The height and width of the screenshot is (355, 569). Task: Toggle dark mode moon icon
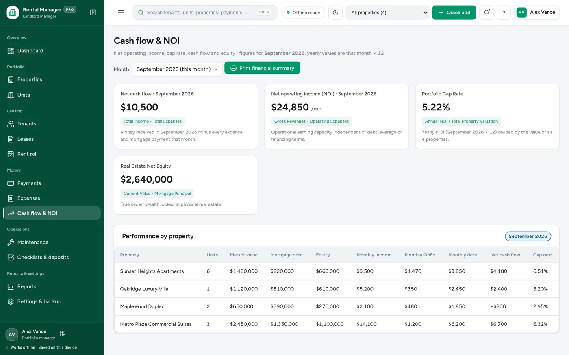pyautogui.click(x=335, y=13)
